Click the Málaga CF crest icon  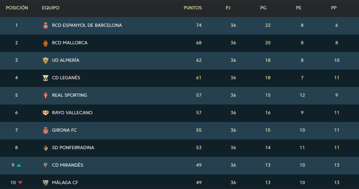(45, 183)
